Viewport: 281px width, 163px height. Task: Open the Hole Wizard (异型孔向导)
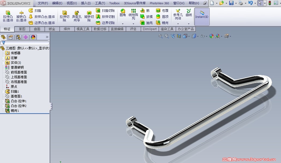(77, 16)
